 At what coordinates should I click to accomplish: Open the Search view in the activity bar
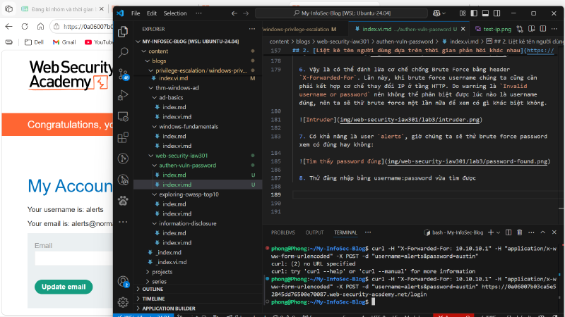(123, 53)
